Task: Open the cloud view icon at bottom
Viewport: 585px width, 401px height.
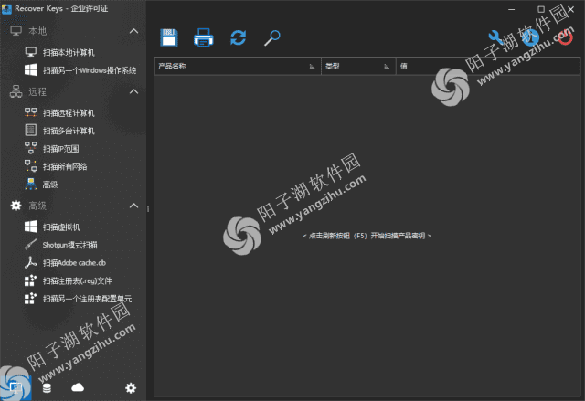Action: (78, 387)
